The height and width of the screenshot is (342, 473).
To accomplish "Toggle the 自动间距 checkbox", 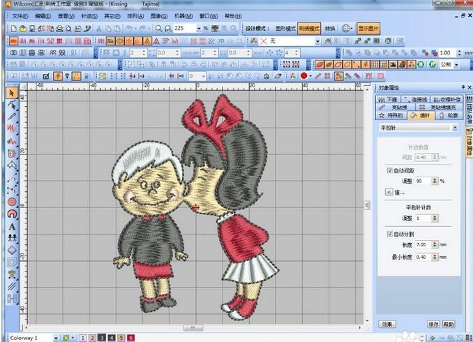I will point(389,170).
